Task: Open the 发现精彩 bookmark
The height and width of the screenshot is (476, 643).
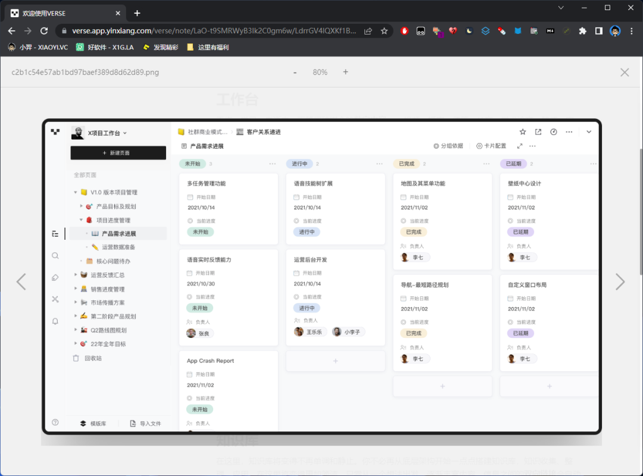Action: coord(161,47)
